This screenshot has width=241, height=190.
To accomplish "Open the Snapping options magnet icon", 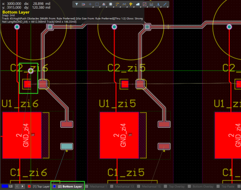I will pyautogui.click(x=84, y=4).
